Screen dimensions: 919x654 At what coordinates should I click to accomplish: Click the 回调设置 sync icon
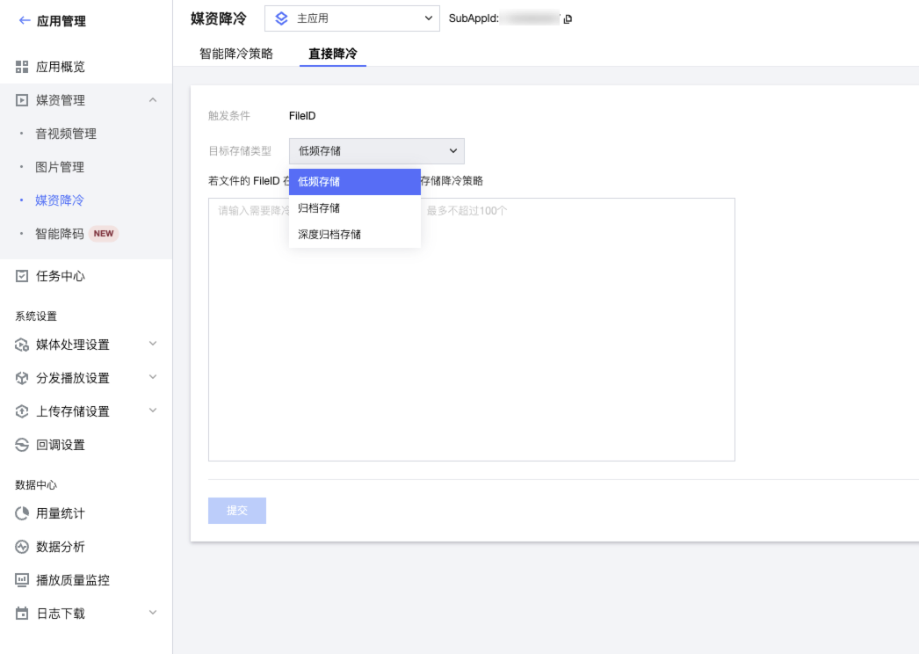[22, 445]
